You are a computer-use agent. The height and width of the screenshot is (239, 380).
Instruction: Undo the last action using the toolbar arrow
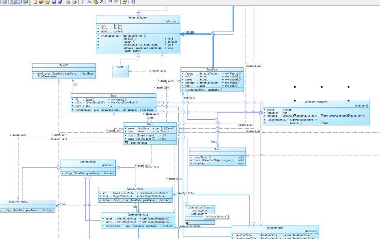(x=110, y=2)
